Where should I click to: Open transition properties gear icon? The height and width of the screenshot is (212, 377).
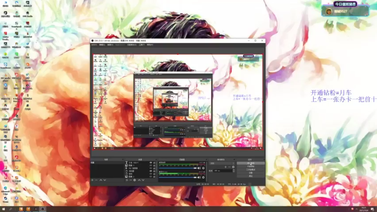pos(233,167)
